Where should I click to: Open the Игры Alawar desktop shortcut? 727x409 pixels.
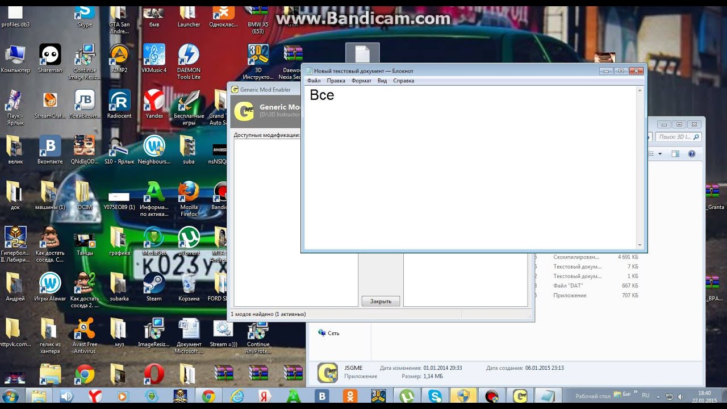point(50,287)
